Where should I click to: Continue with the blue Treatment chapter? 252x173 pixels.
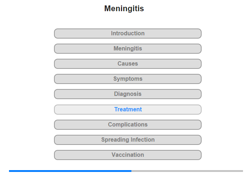pos(128,110)
